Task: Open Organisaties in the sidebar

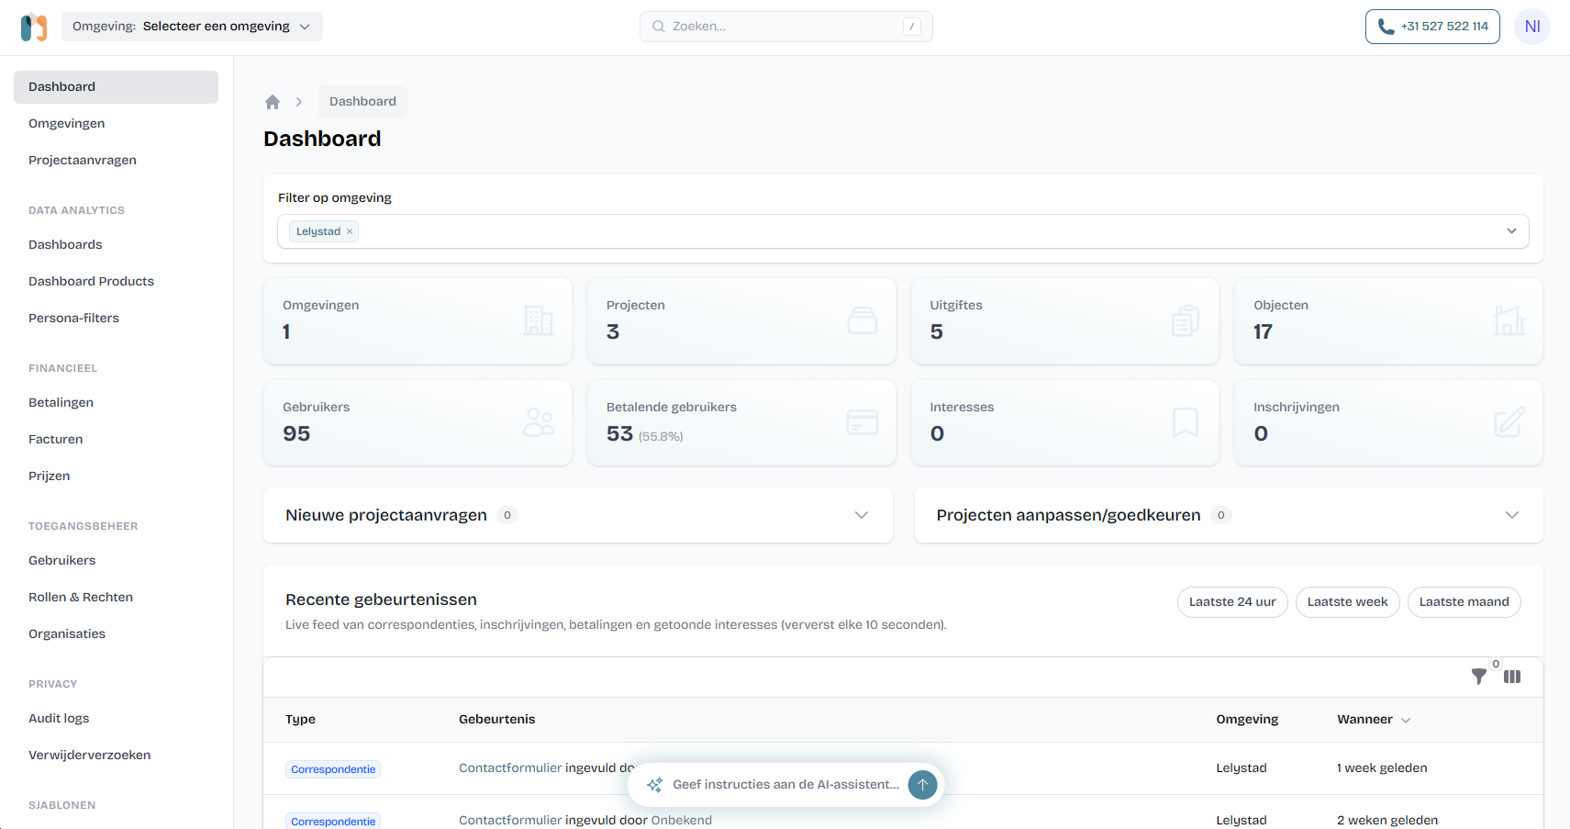Action: tap(116, 634)
